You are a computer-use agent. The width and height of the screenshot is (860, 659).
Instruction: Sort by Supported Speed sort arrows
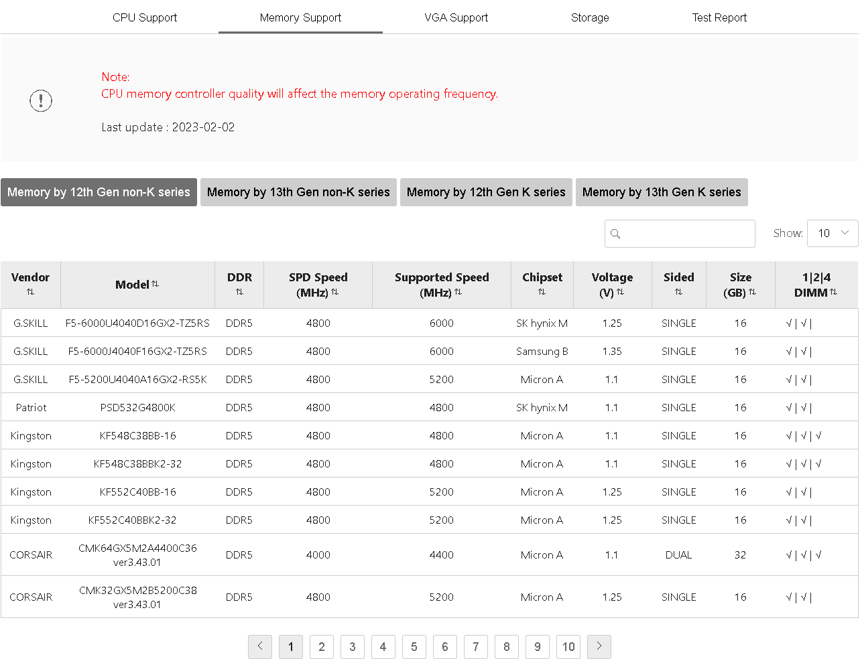(458, 292)
